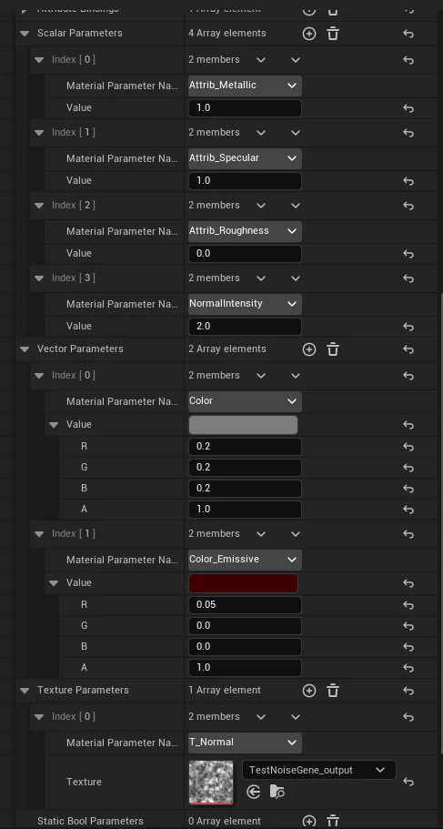443x829 pixels.
Task: Select the "4 Array elements" text
Action: click(x=227, y=34)
